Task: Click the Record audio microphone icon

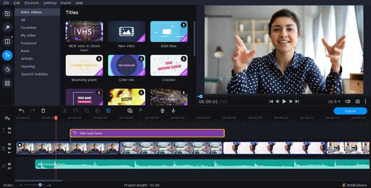Action: tap(173, 111)
